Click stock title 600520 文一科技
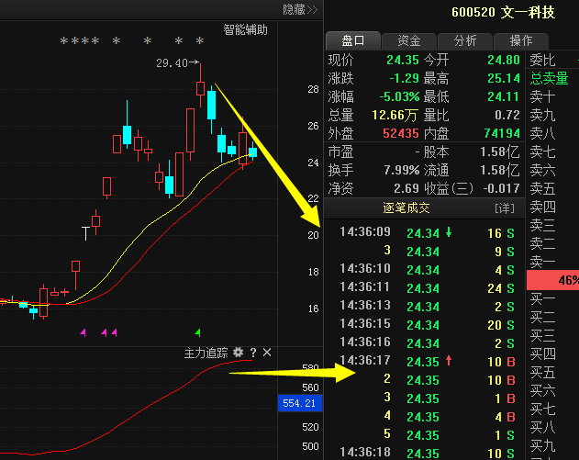This screenshot has width=579, height=460. pos(503,13)
